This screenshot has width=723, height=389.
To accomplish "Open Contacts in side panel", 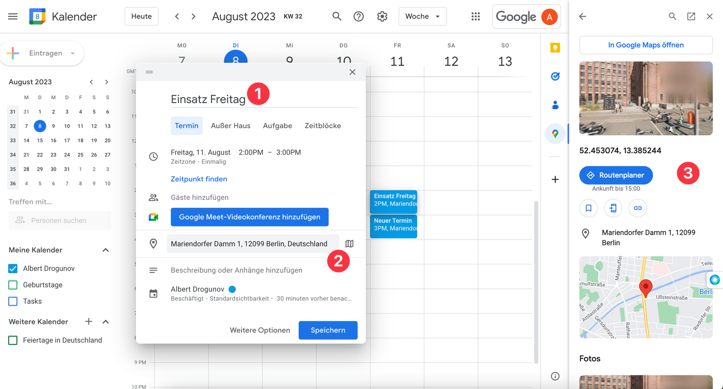I will pos(555,105).
